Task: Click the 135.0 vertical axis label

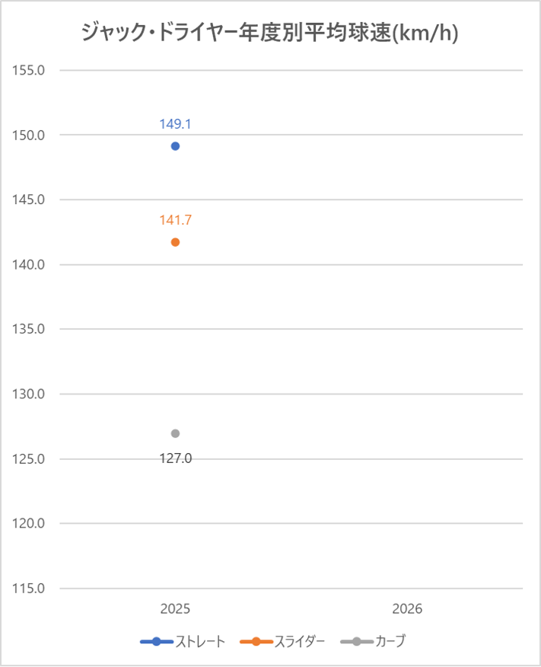Action: (30, 329)
